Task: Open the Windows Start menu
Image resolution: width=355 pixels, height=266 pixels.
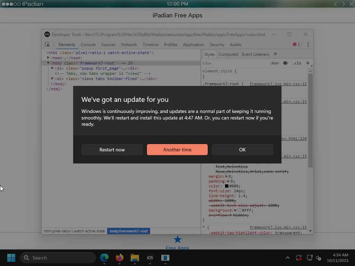Action: (11, 258)
